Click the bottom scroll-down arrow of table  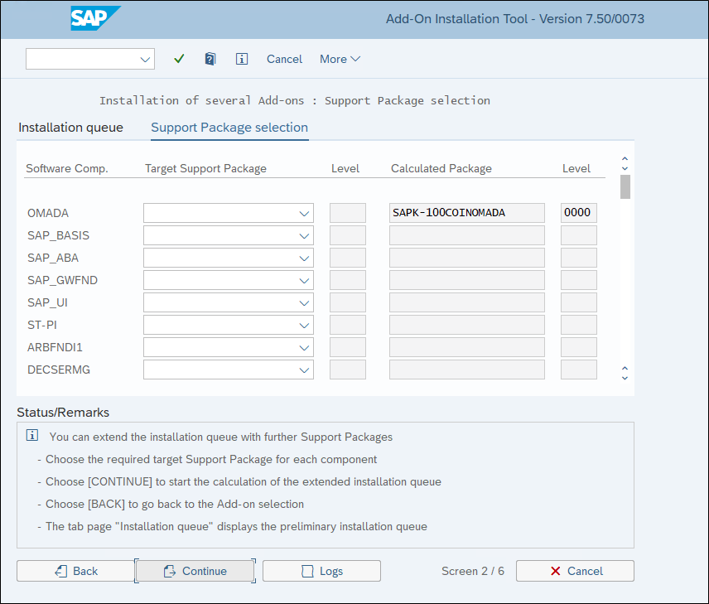tap(625, 378)
